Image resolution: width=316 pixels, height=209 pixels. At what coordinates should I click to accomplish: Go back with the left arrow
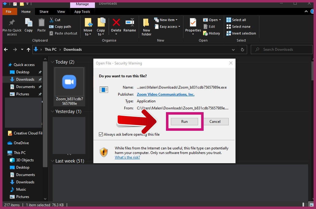coord(6,50)
